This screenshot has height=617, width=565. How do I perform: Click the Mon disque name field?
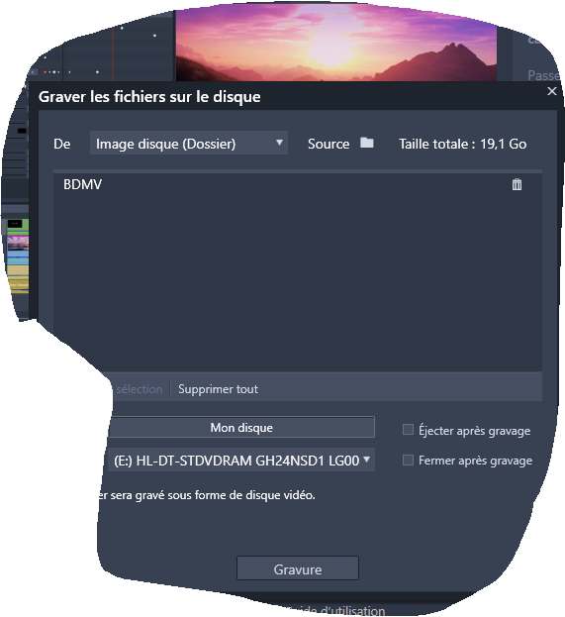[x=241, y=427]
